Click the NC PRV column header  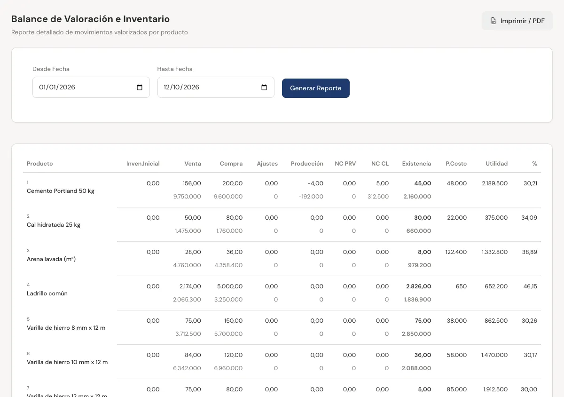(345, 164)
